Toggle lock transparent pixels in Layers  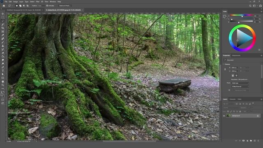(x=228, y=111)
